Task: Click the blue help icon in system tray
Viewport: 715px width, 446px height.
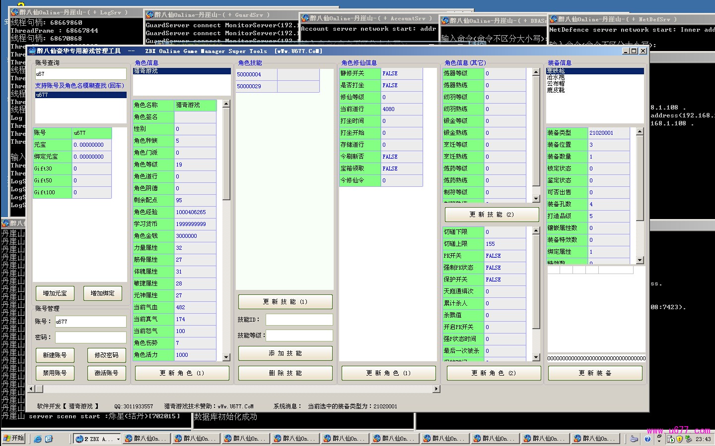Action: pos(647,439)
